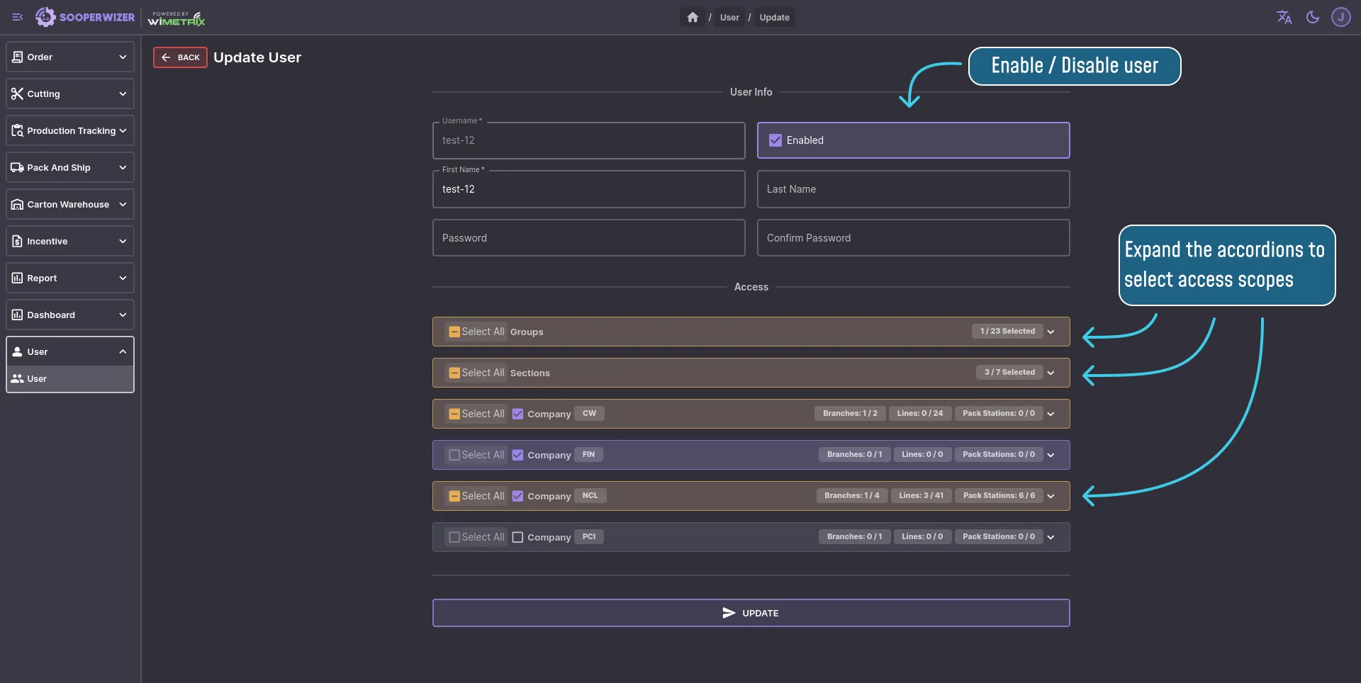Click the Cutting scissors icon
Viewport: 1361px width, 683px height.
[x=17, y=94]
